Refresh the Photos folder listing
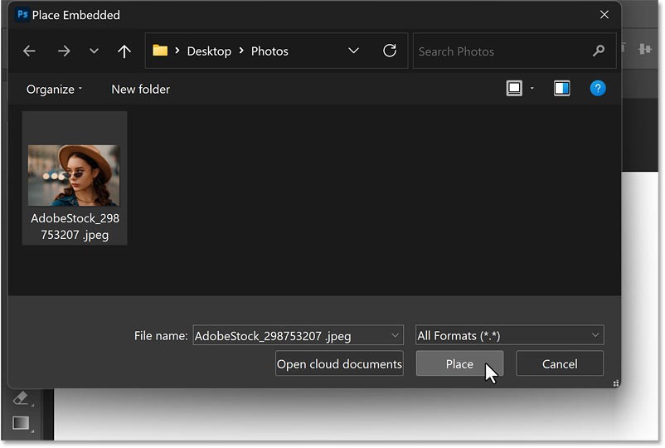The height and width of the screenshot is (448, 665). coord(390,51)
